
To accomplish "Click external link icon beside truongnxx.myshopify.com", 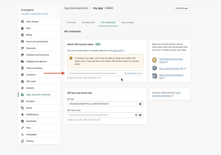I will click(47, 14).
